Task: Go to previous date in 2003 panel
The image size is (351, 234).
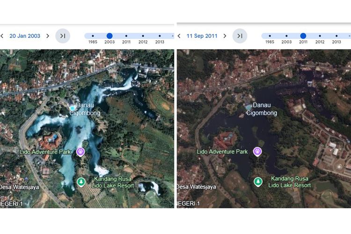Action: click(x=2, y=36)
